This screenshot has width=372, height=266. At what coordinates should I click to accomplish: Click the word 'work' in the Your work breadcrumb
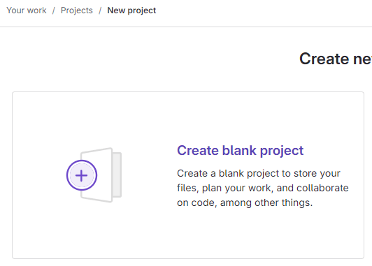click(36, 10)
